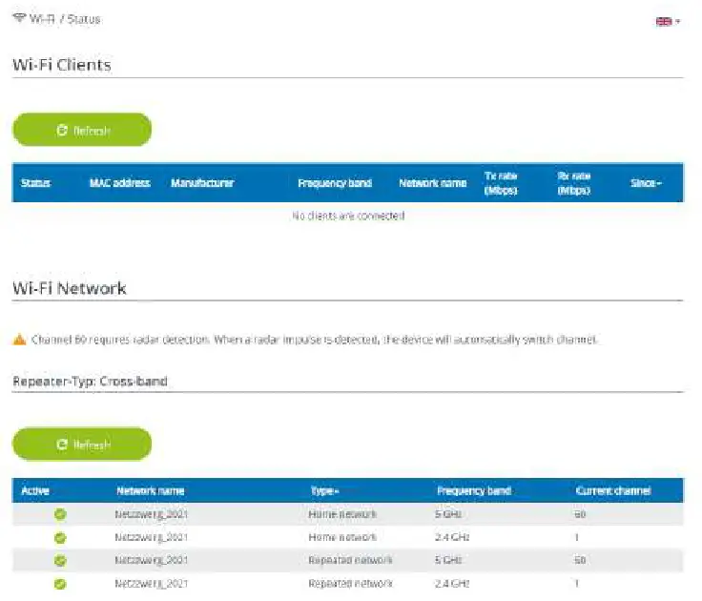Viewport: 702px width, 601px height.
Task: Toggle the Since column sort order
Action: (646, 183)
